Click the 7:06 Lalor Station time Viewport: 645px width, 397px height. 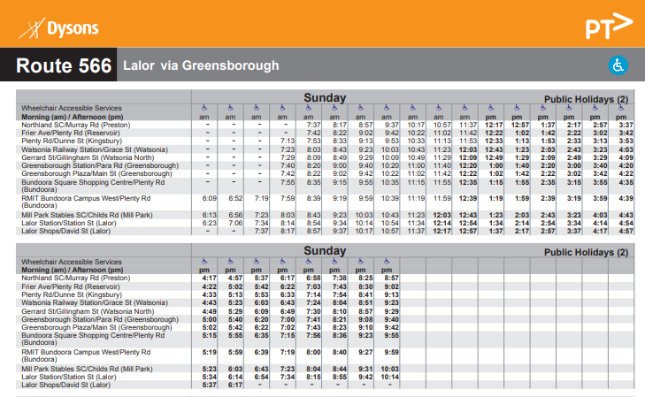coord(235,223)
